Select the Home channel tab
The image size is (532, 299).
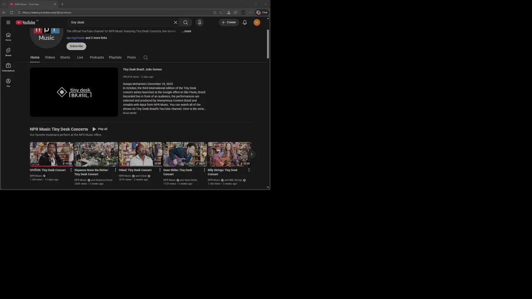coord(35,57)
